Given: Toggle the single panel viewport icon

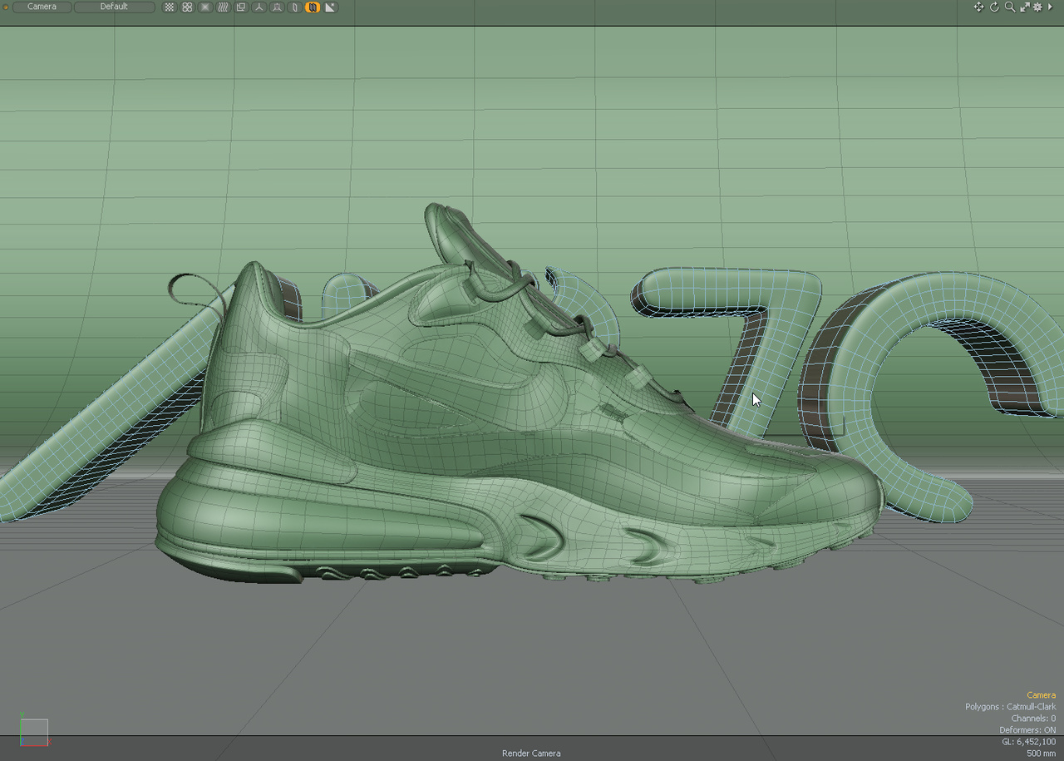Looking at the screenshot, I should 294,7.
